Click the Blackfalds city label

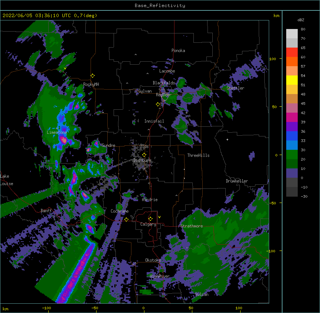click(164, 83)
